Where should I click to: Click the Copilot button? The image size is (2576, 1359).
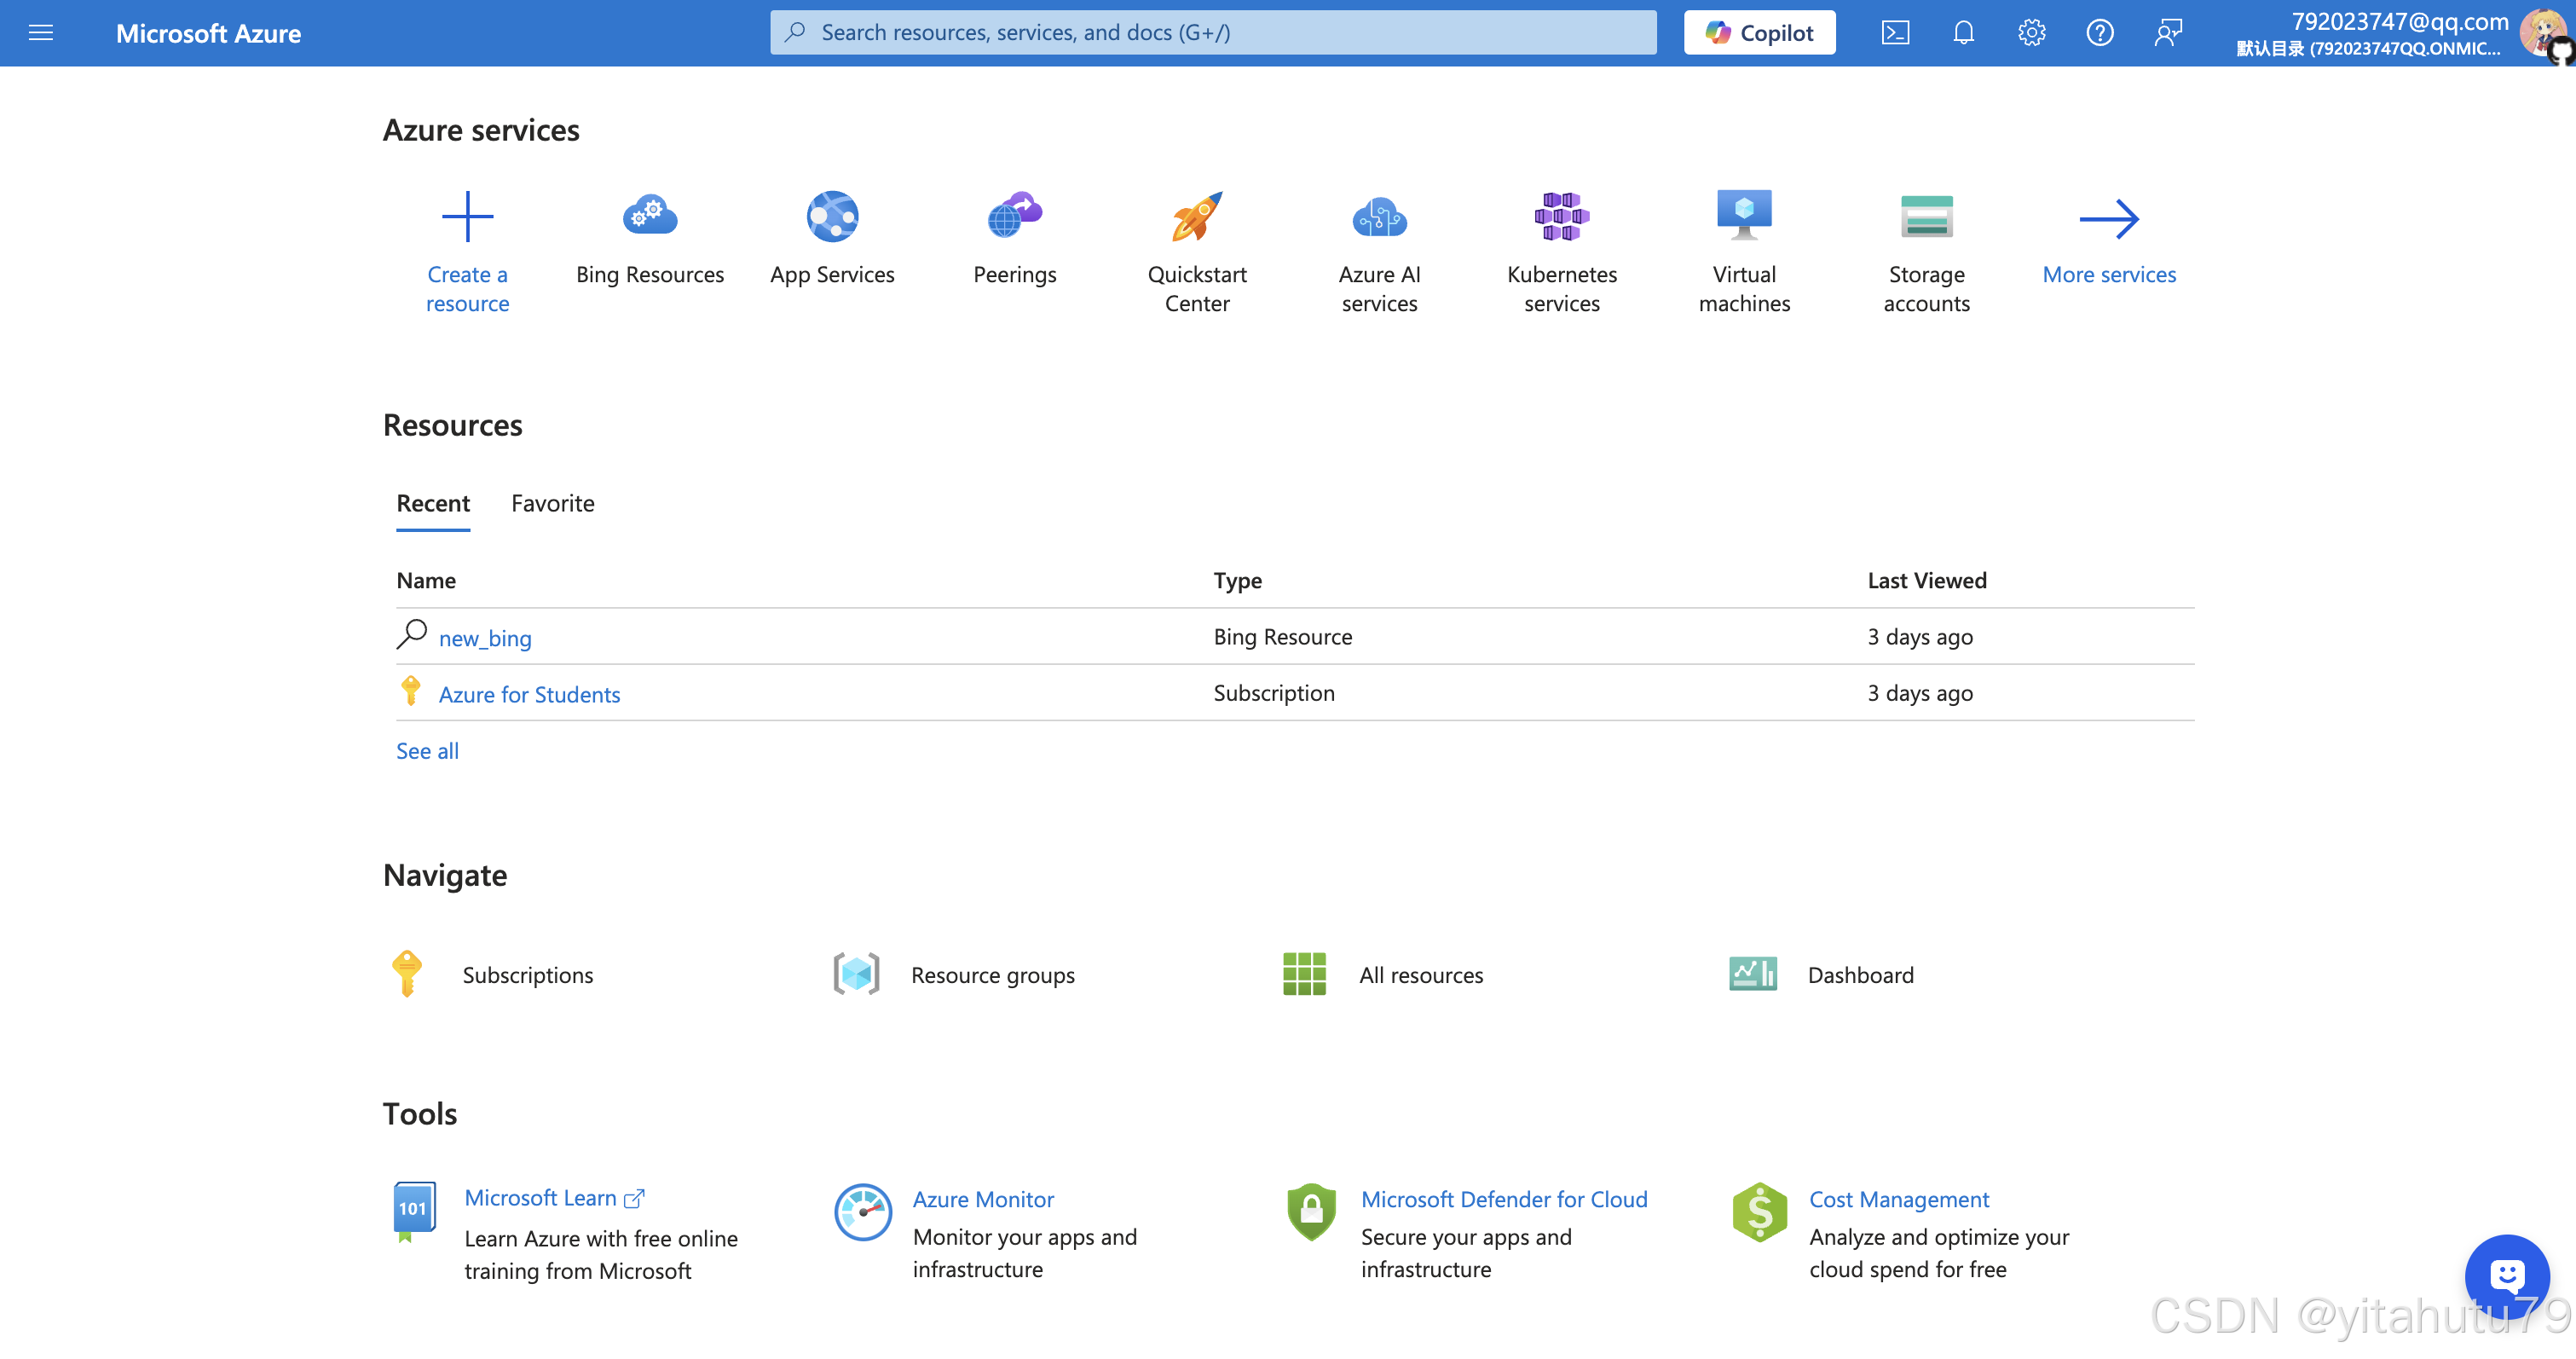pyautogui.click(x=1759, y=33)
